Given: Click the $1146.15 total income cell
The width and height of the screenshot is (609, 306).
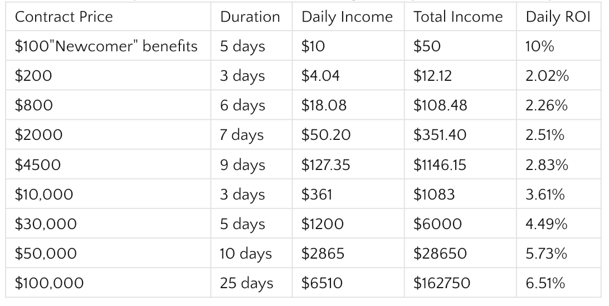Looking at the screenshot, I should click(441, 164).
